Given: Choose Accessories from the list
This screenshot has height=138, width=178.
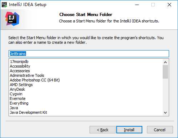Looking at the screenshot, I should [20, 71].
